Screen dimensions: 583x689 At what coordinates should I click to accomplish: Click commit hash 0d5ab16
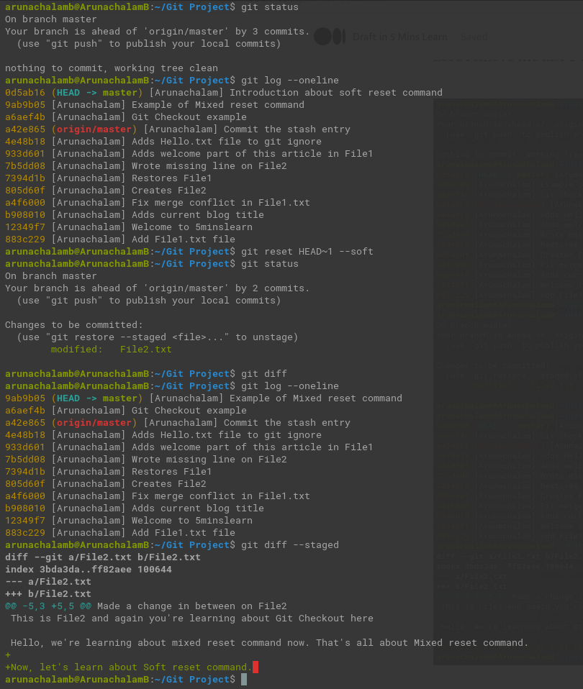25,93
